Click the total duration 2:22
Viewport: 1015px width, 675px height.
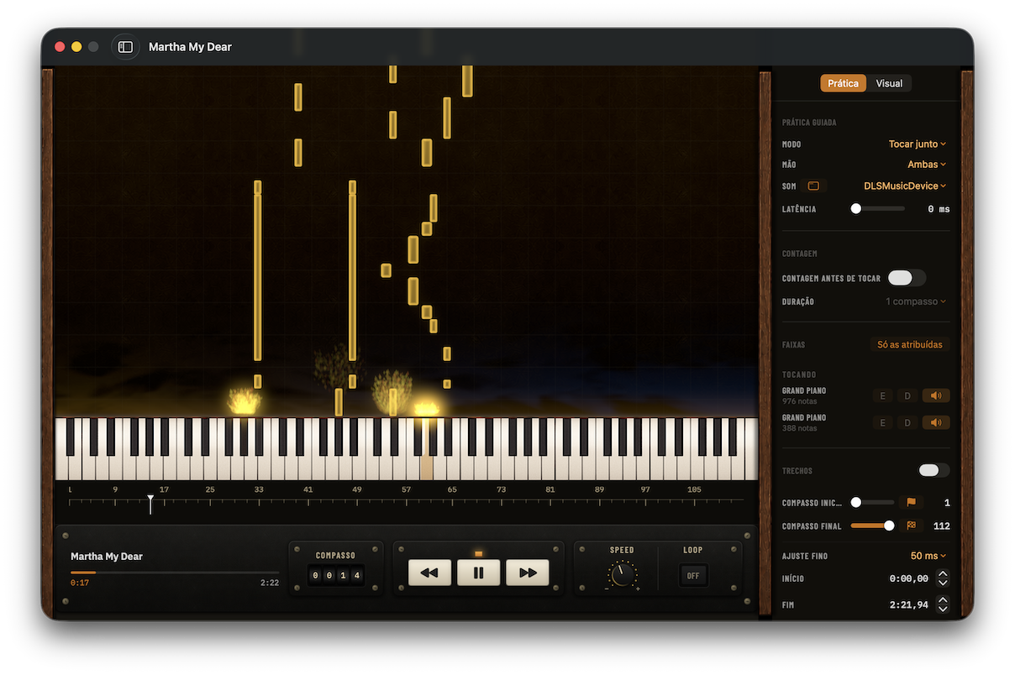270,583
